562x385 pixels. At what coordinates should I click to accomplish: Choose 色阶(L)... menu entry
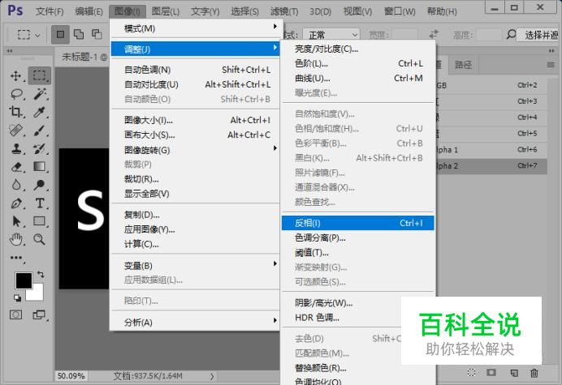[358, 64]
